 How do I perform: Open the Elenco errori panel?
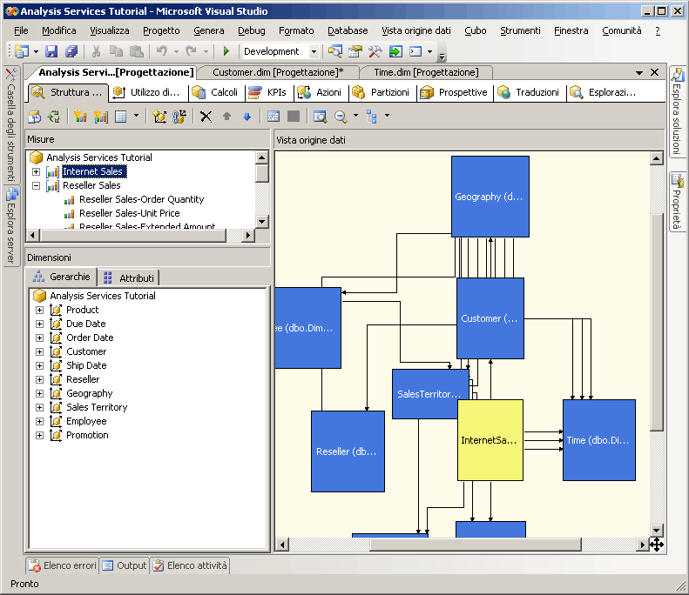[63, 565]
